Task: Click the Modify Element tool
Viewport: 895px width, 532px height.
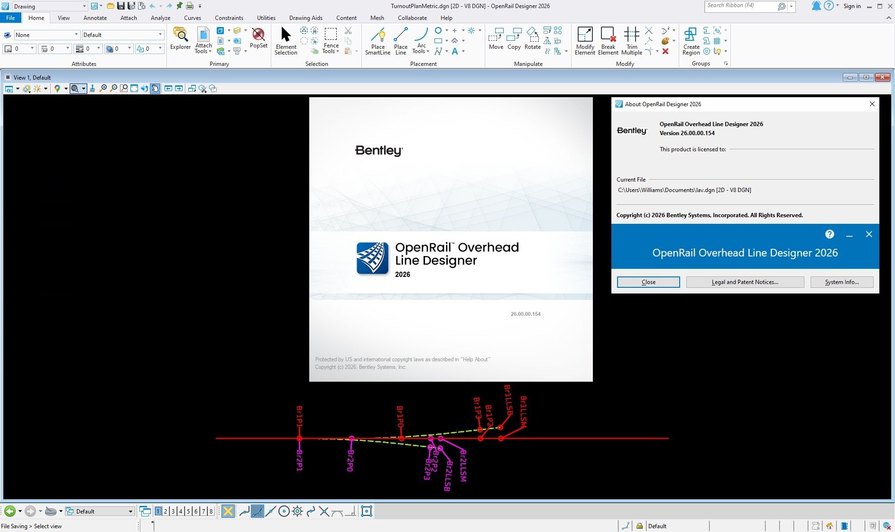Action: [x=585, y=41]
